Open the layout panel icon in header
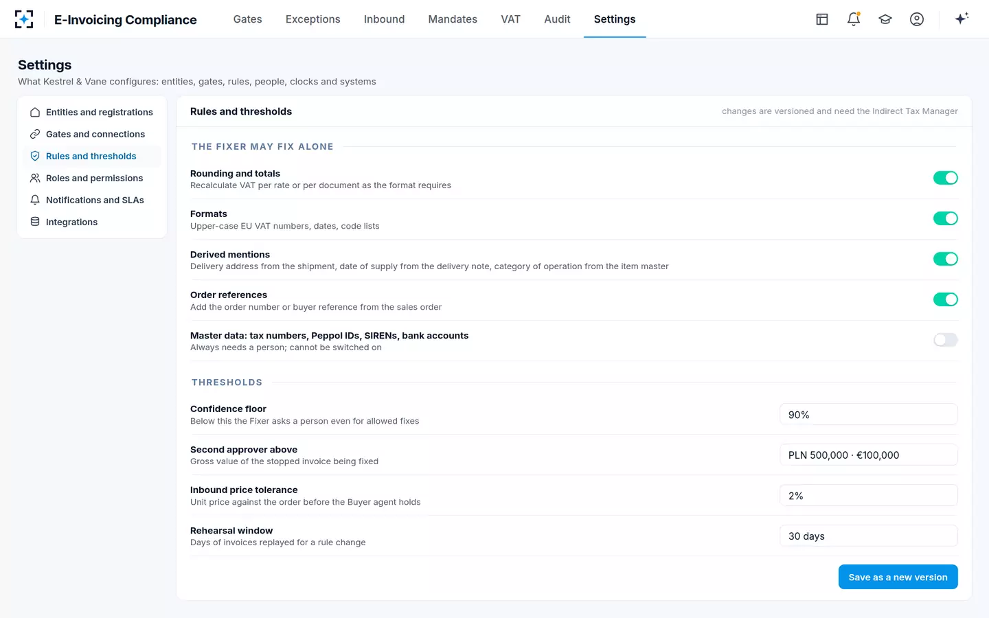The width and height of the screenshot is (989, 618). (822, 19)
